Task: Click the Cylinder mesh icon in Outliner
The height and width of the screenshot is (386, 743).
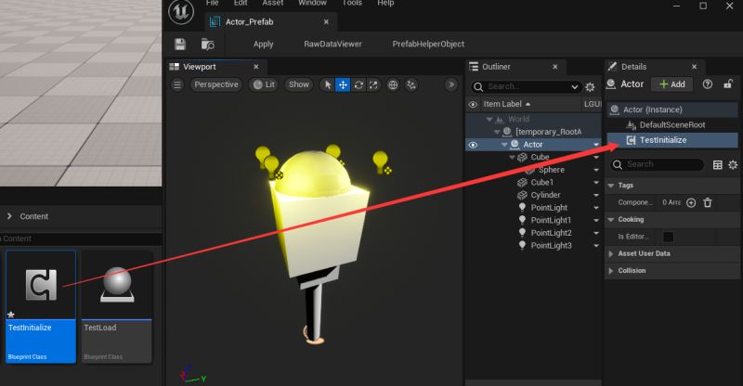Action: (x=522, y=195)
